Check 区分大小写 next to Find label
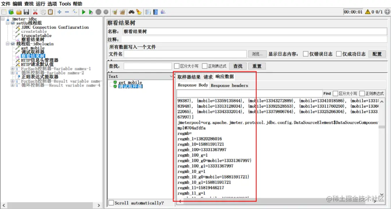 (335, 94)
